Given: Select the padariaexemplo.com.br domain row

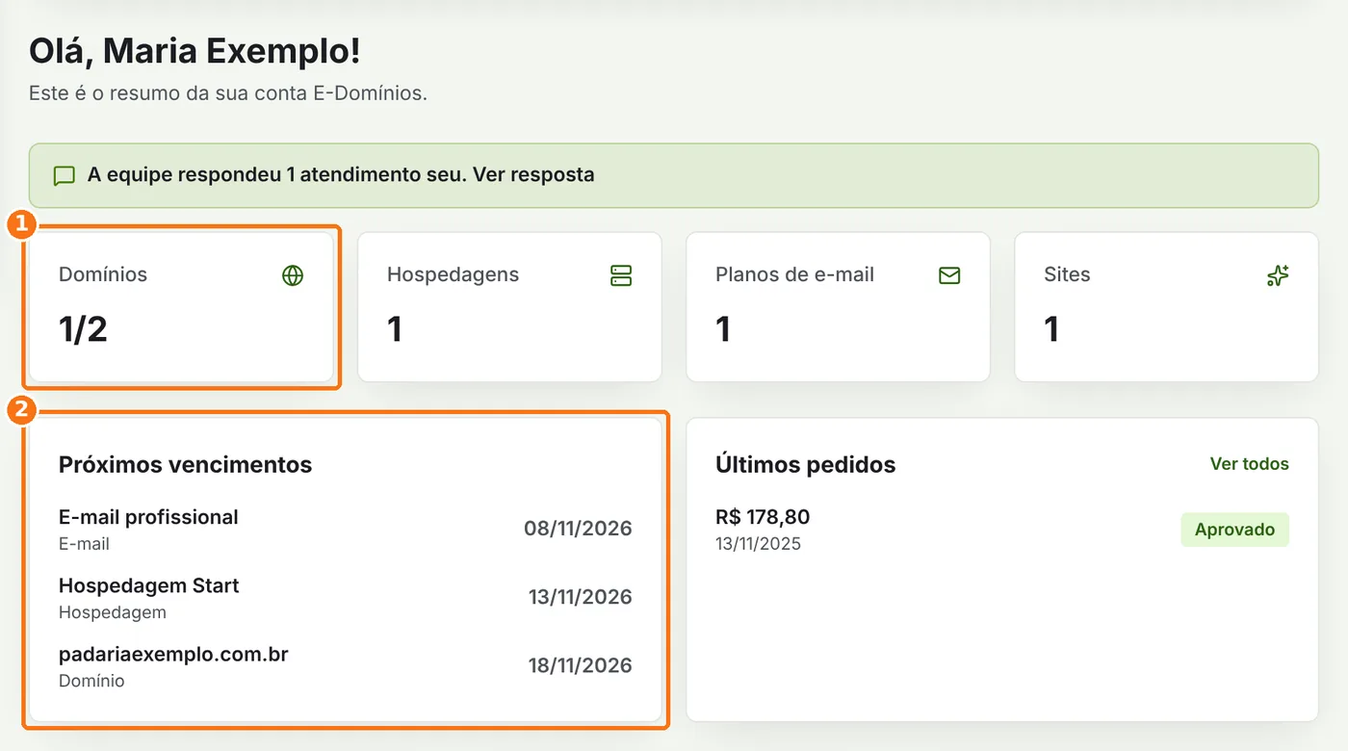Looking at the screenshot, I should click(x=346, y=666).
